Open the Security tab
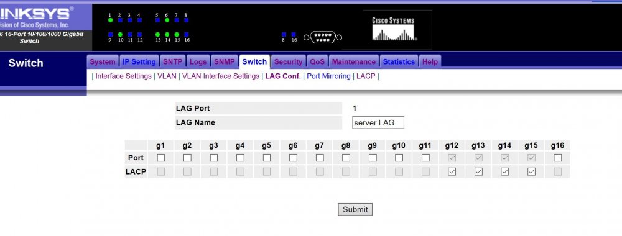The width and height of the screenshot is (622, 236). 289,61
